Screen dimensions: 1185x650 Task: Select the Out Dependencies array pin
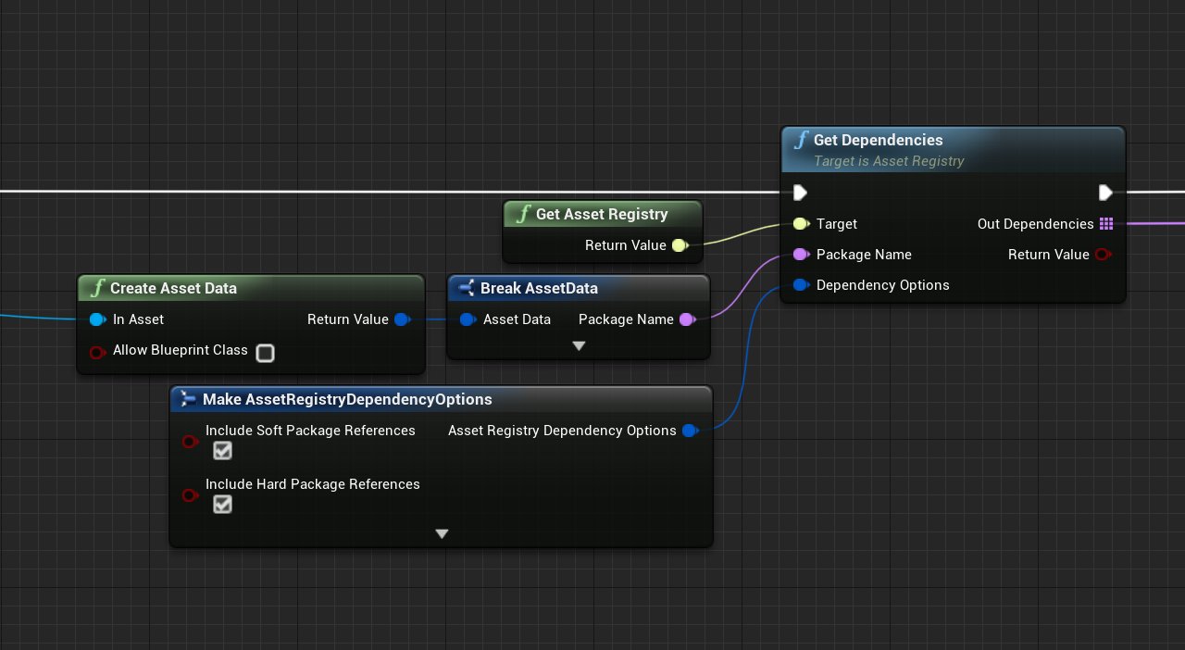pos(1107,223)
